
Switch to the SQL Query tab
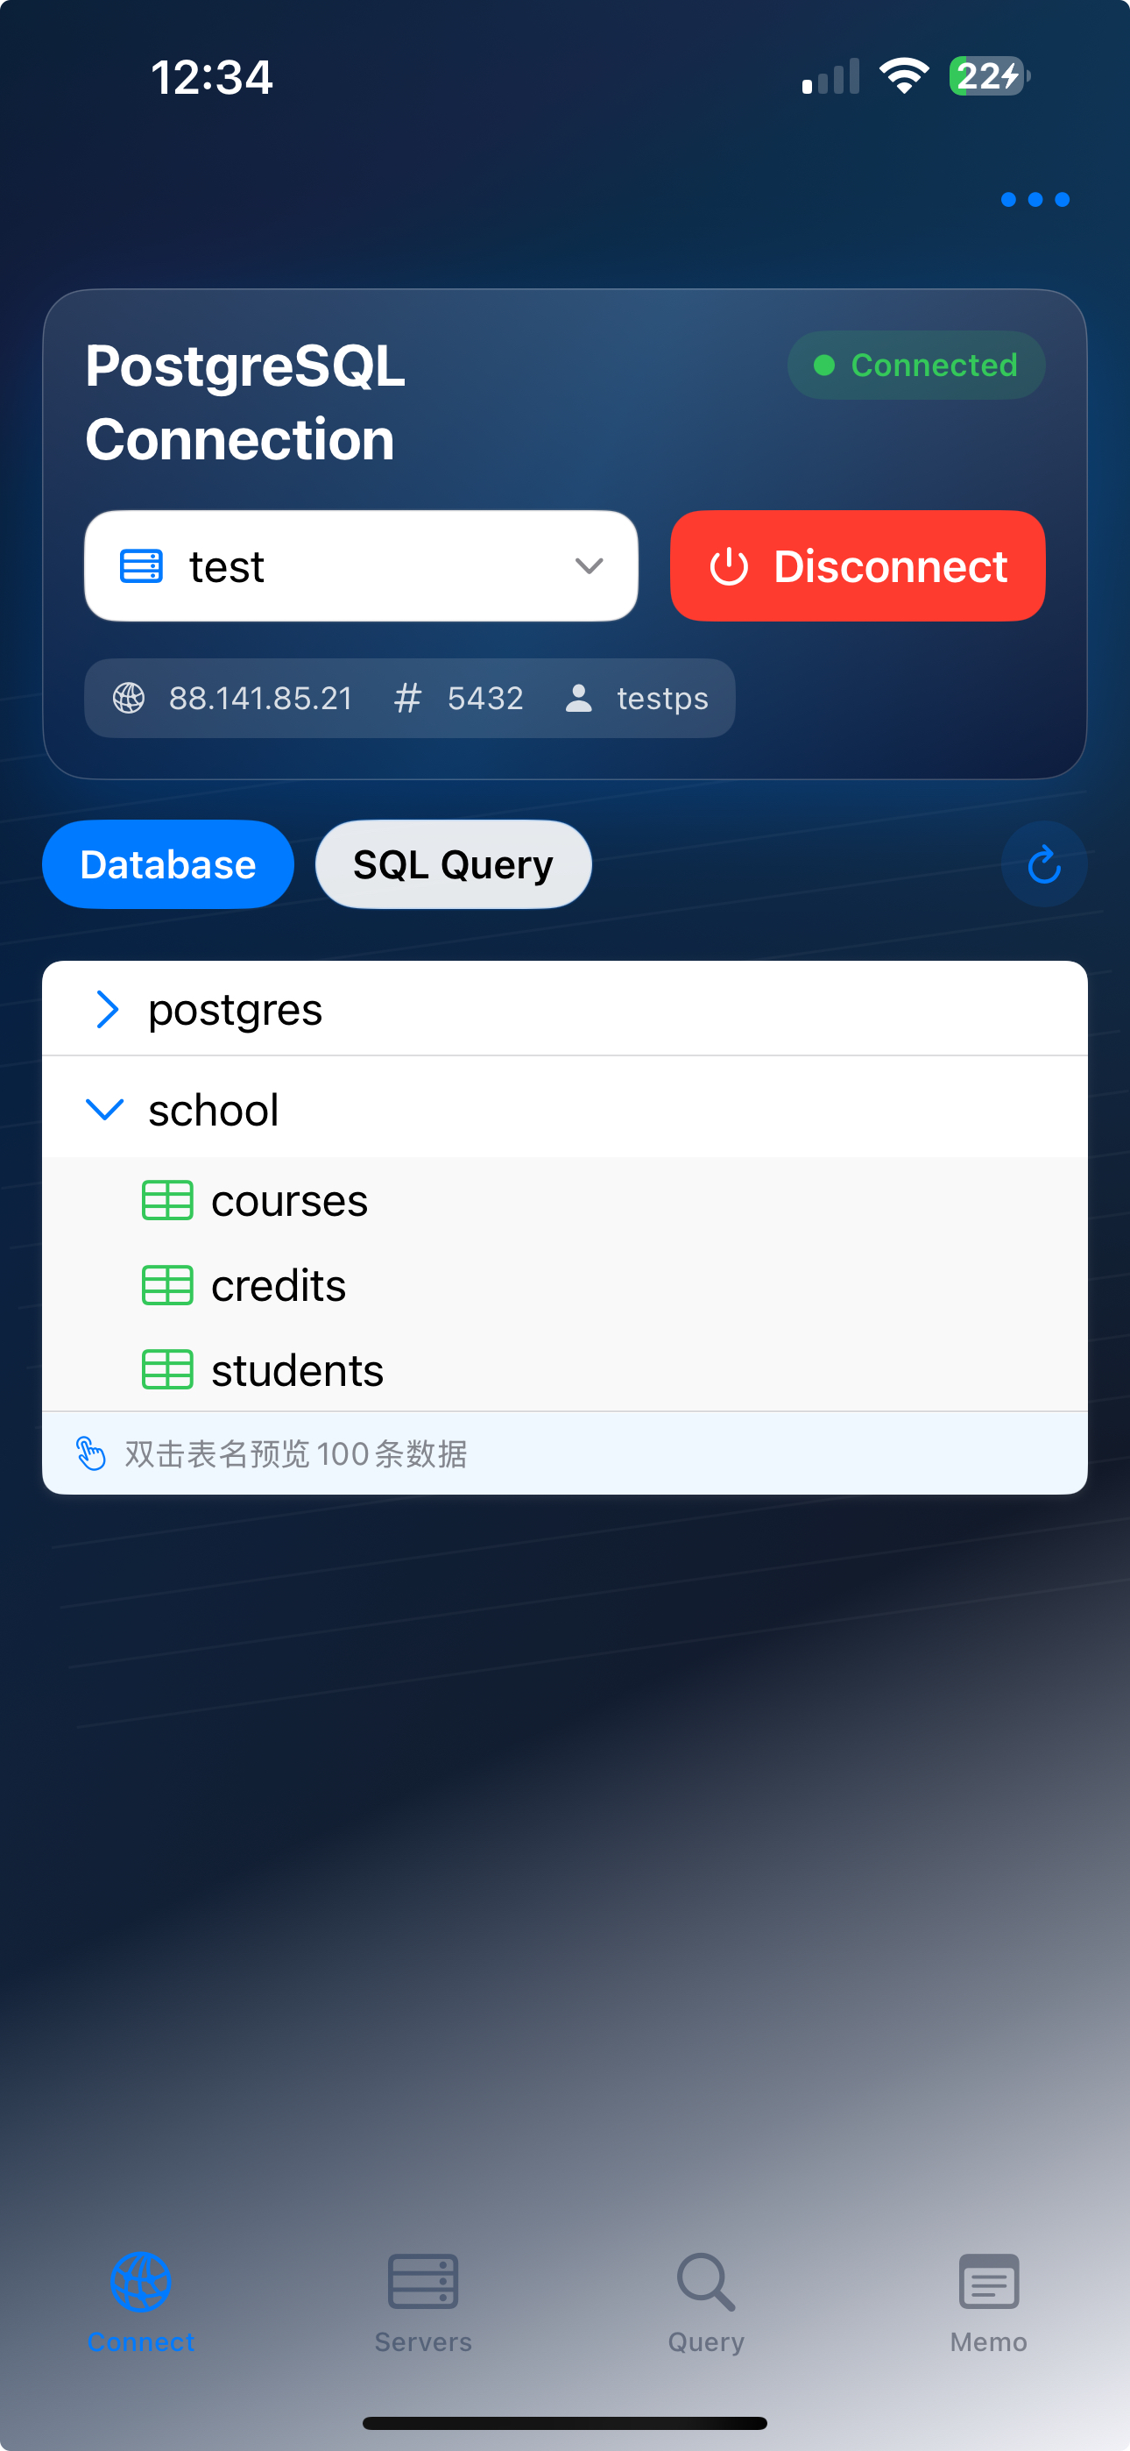click(x=453, y=864)
